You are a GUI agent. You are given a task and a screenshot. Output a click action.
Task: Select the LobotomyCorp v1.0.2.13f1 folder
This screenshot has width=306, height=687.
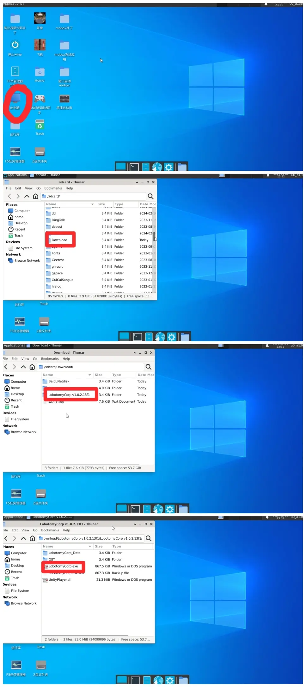[x=69, y=395]
